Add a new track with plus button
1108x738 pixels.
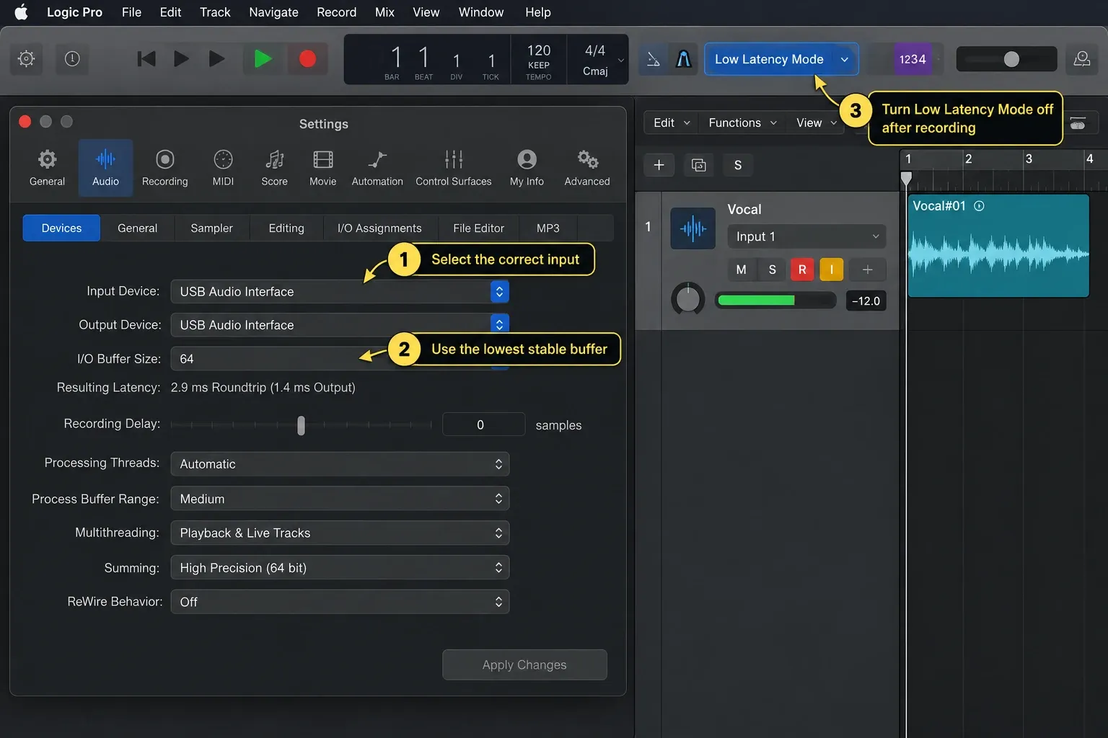659,165
